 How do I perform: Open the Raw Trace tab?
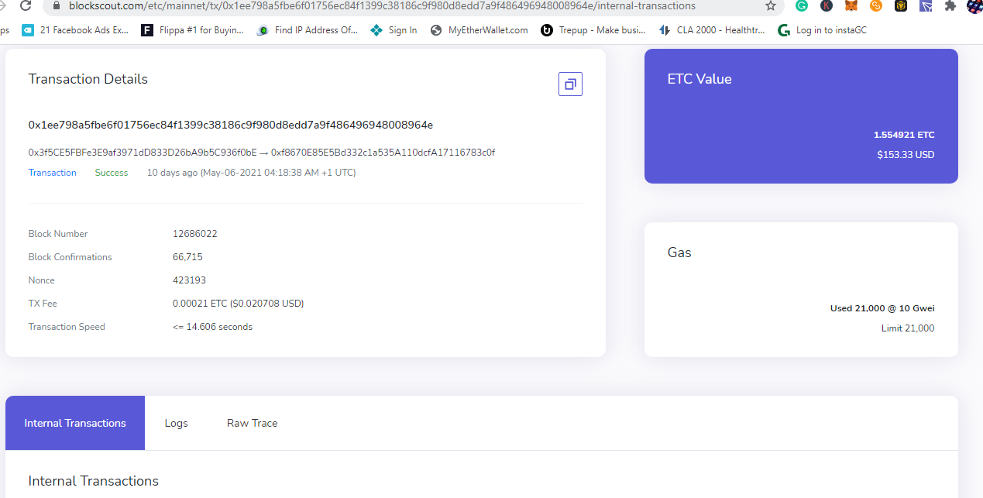(252, 423)
